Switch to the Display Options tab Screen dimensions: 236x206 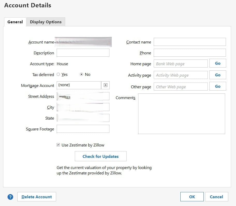click(46, 22)
